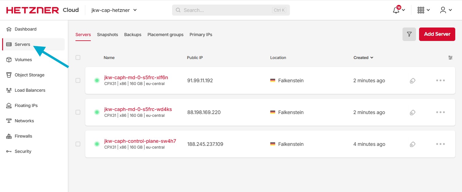Select checkbox for jkw-caph-control-plane-sw4h7
The image size is (462, 192).
coord(78,144)
